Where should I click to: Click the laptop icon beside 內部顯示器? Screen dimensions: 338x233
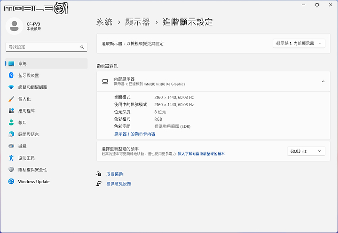click(105, 81)
